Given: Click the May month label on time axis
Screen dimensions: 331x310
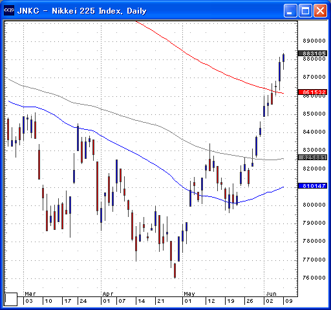Looking at the screenshot, I should (x=189, y=294).
